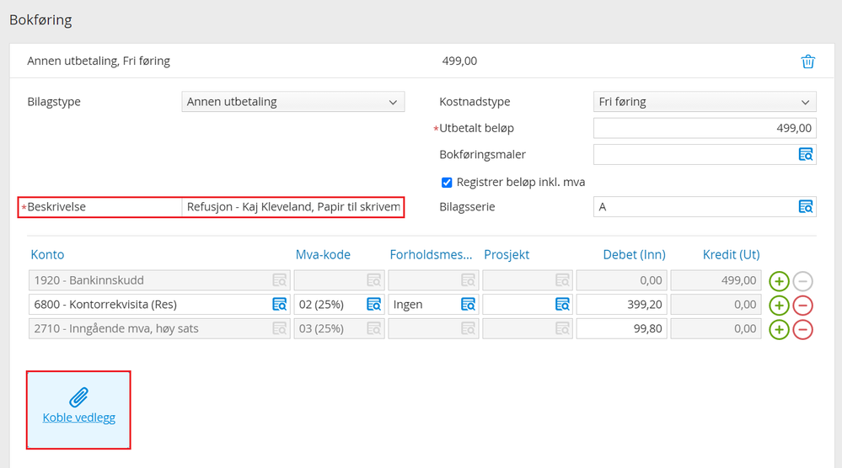This screenshot has height=468, width=842.
Task: Open Mva-kode lookup for 02 (25%)
Action: 373,305
